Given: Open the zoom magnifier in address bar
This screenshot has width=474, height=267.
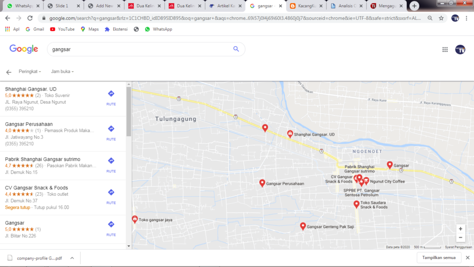Looking at the screenshot, I should pyautogui.click(x=430, y=18).
